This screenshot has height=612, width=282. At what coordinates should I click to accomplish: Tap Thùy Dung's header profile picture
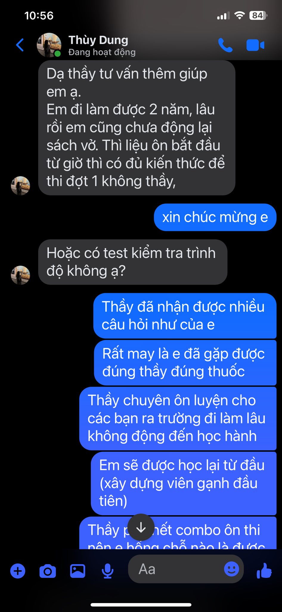(x=49, y=45)
